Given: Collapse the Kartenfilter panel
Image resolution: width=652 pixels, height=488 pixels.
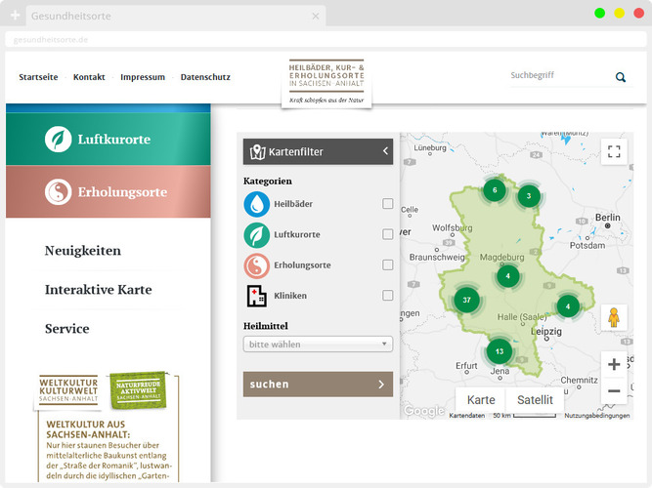Looking at the screenshot, I should pos(385,151).
